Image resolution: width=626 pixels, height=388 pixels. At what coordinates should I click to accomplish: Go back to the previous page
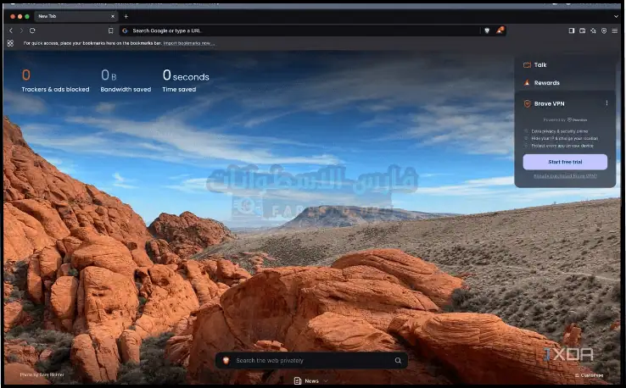pos(10,30)
